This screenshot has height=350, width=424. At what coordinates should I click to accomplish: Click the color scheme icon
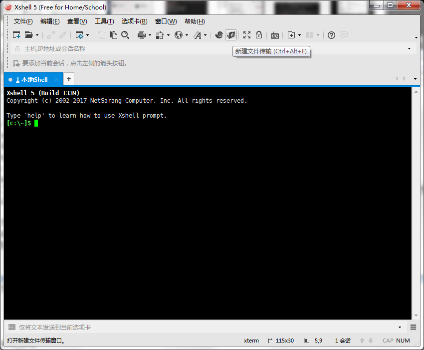(160, 35)
